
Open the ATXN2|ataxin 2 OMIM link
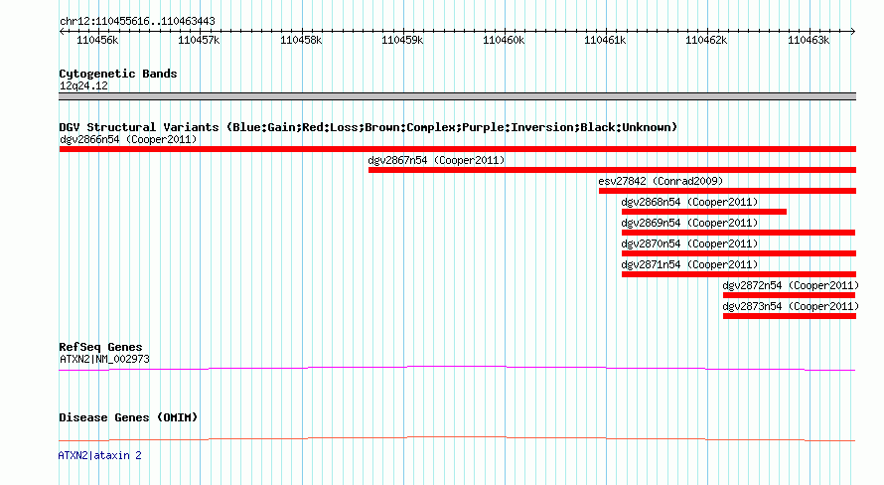click(99, 455)
